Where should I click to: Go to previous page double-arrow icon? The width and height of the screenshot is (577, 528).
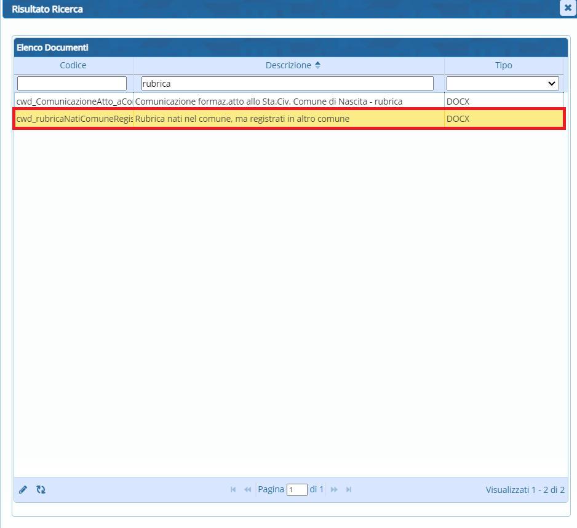[248, 489]
